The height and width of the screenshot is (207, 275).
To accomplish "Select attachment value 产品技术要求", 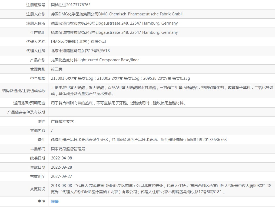I will point(62,121).
